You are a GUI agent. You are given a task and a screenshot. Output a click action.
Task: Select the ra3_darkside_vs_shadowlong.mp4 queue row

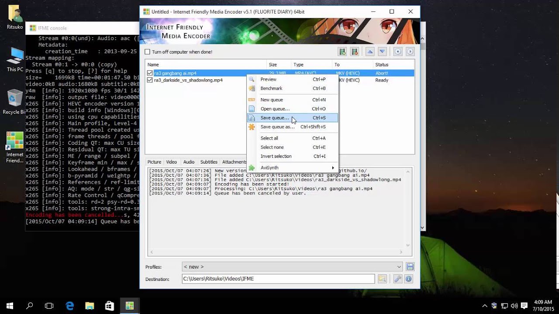[x=279, y=80]
